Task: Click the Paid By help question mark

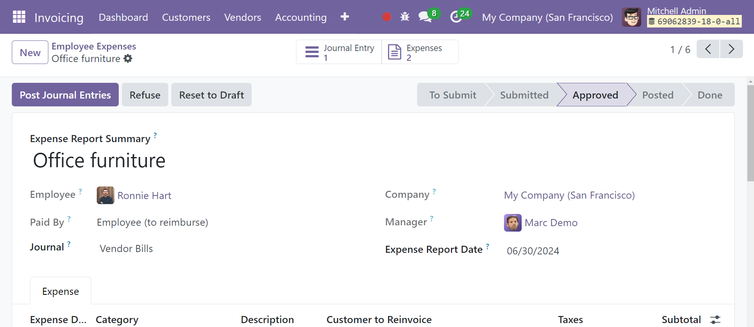Action: [x=69, y=219]
